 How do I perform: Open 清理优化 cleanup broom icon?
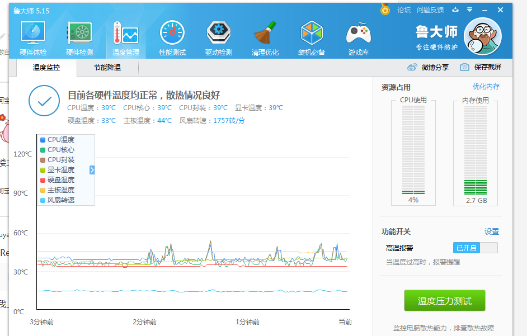tap(265, 38)
